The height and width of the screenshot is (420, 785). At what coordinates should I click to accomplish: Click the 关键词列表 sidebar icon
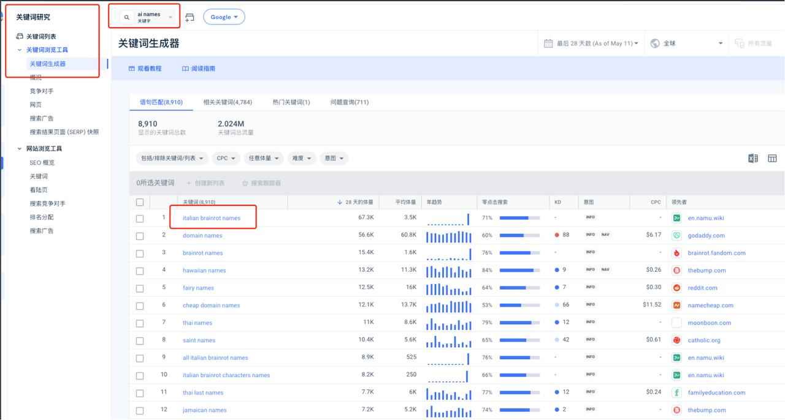click(x=20, y=36)
